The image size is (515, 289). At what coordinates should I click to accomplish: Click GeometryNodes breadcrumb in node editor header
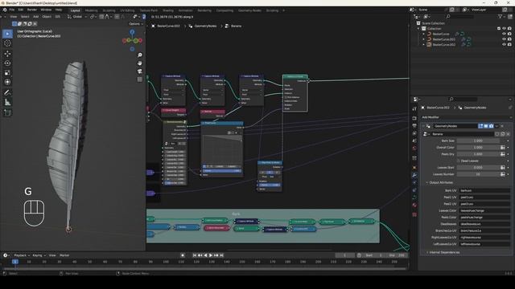[206, 26]
